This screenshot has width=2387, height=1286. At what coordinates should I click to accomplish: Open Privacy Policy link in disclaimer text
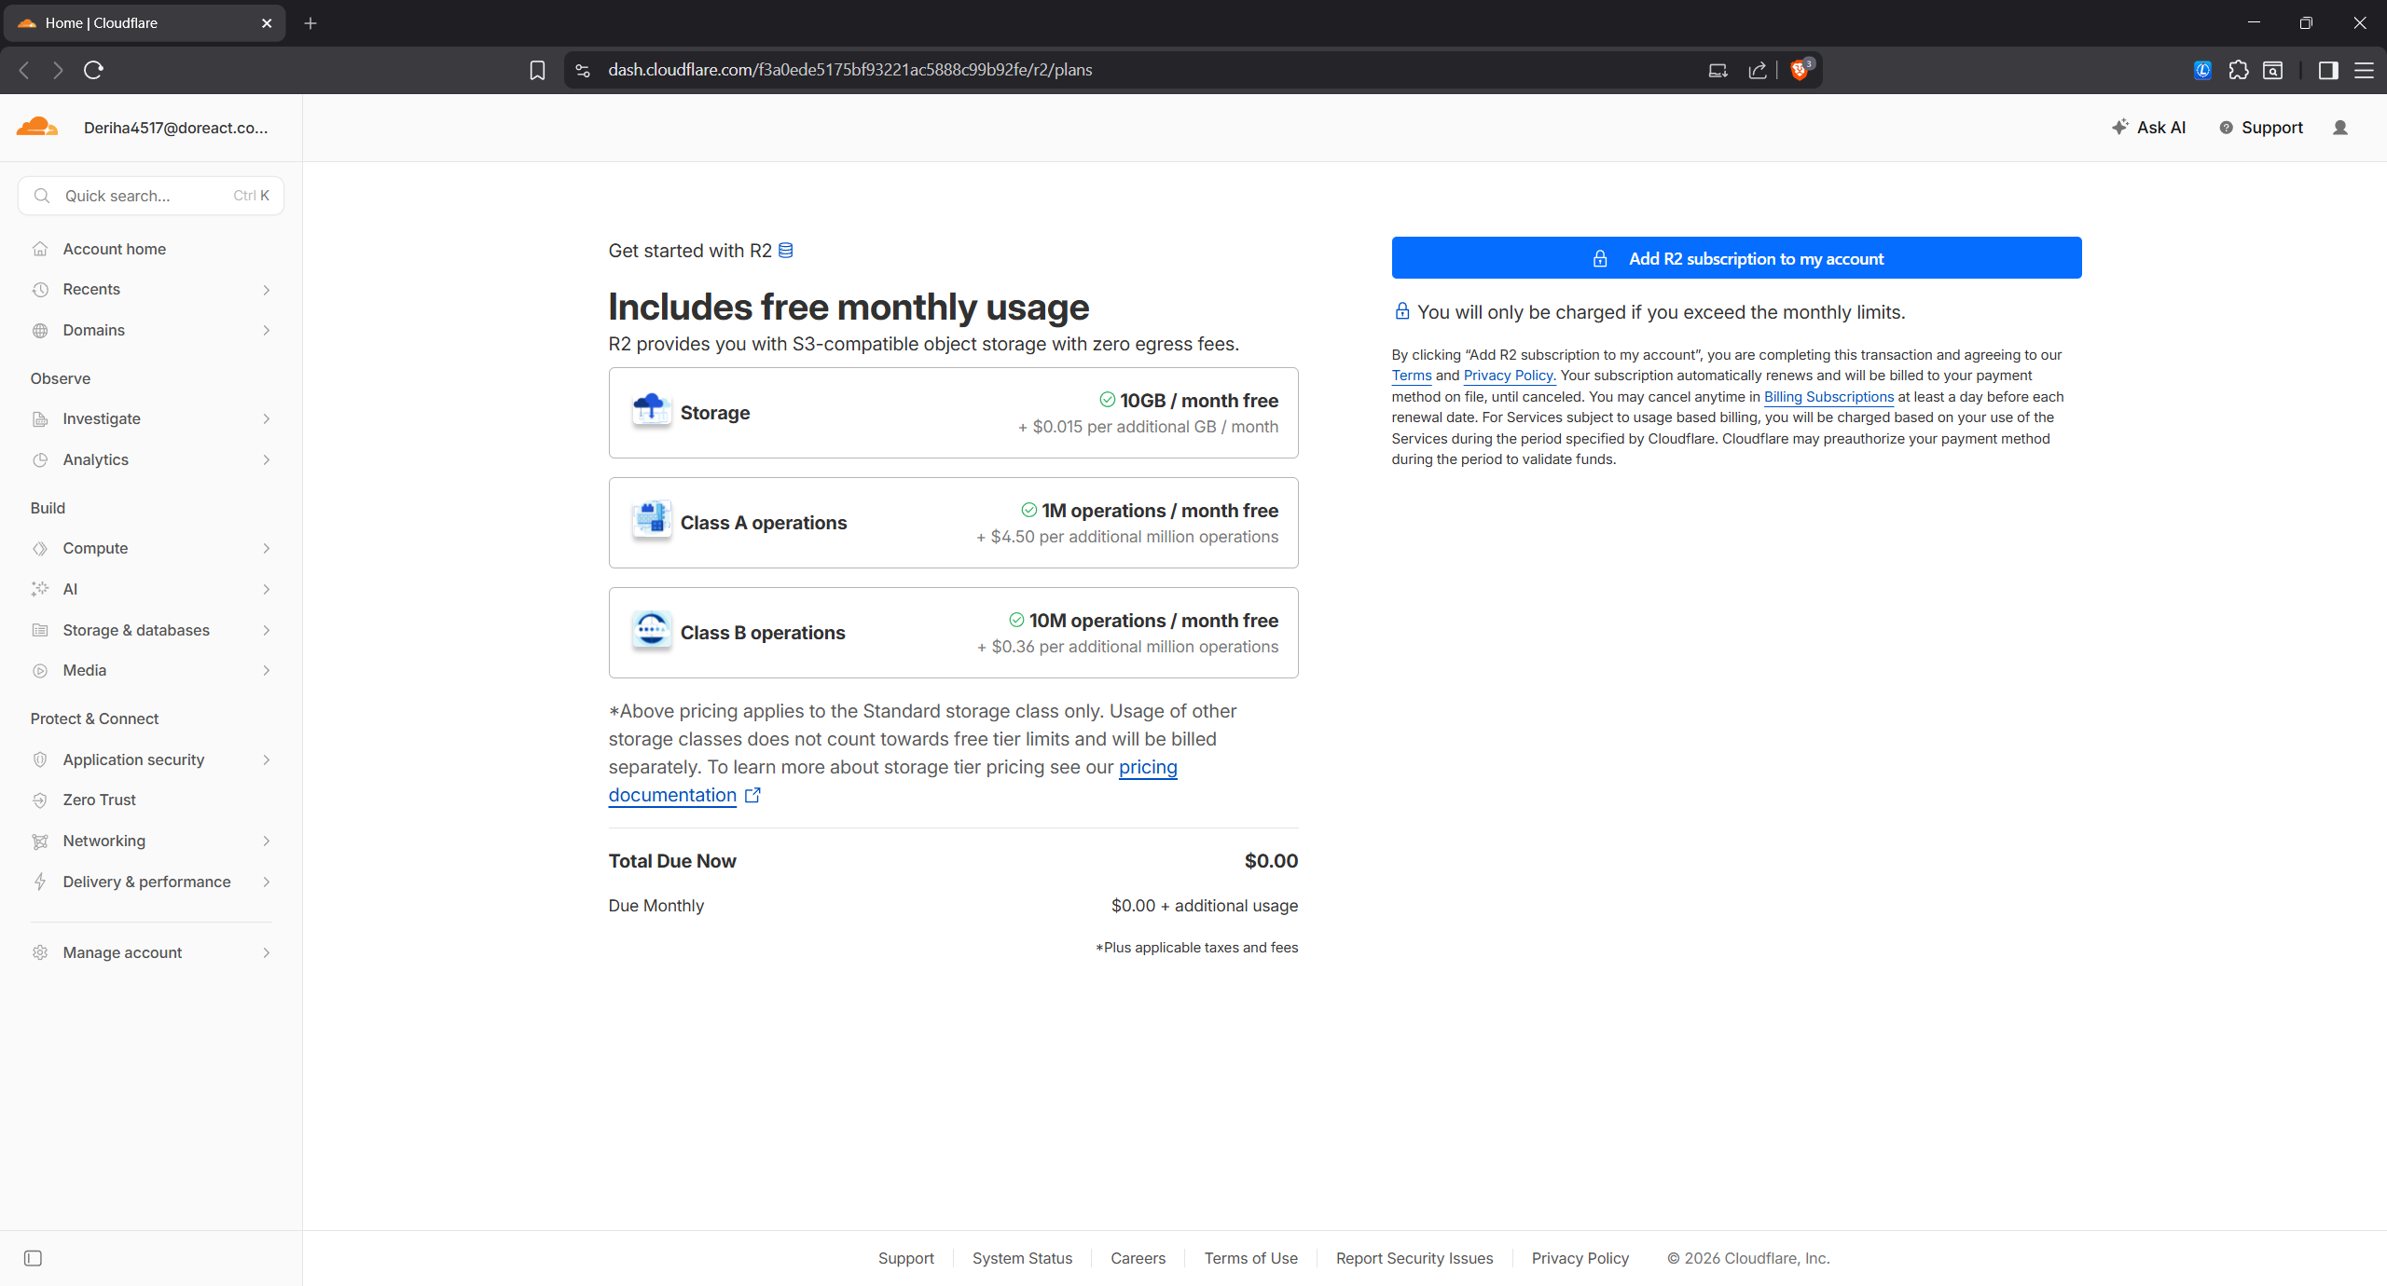tap(1510, 376)
